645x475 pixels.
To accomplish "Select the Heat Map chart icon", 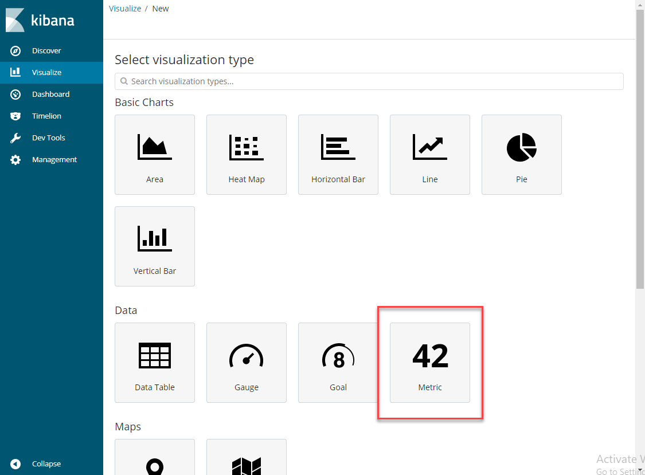I will [x=247, y=147].
